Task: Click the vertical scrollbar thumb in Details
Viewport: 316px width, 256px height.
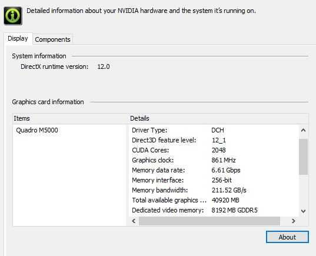Action: (303, 157)
